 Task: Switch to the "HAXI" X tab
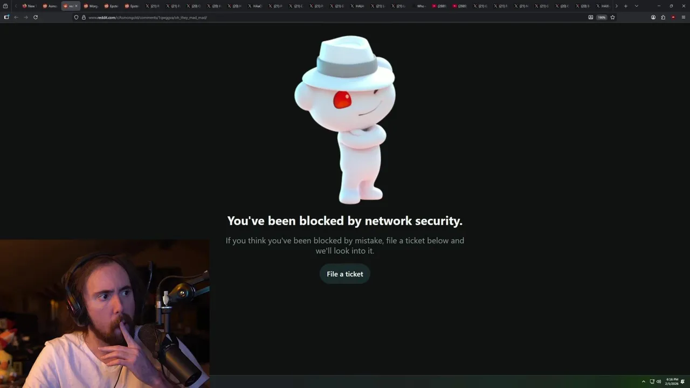click(603, 6)
